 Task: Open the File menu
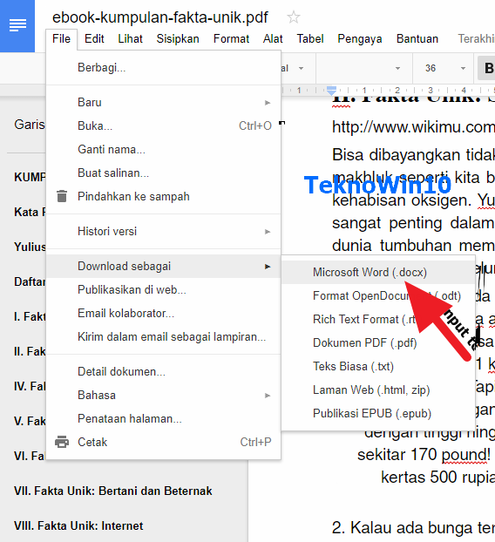coord(62,38)
